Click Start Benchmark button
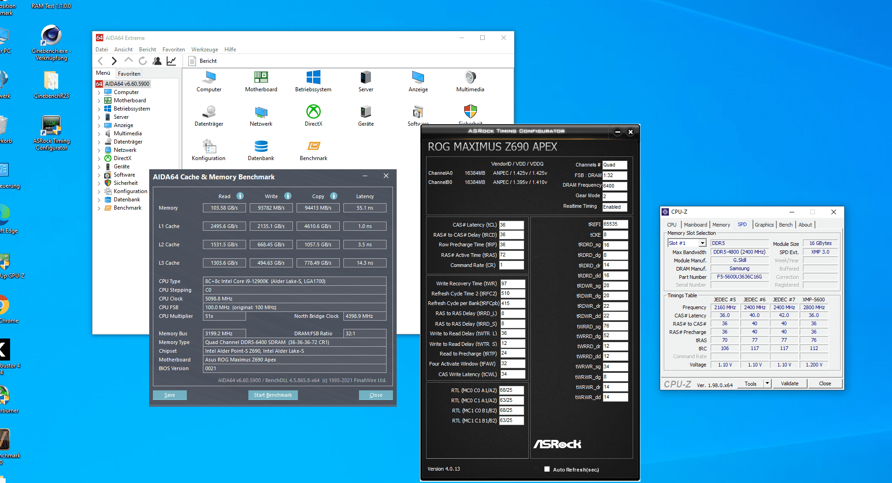 coord(273,395)
